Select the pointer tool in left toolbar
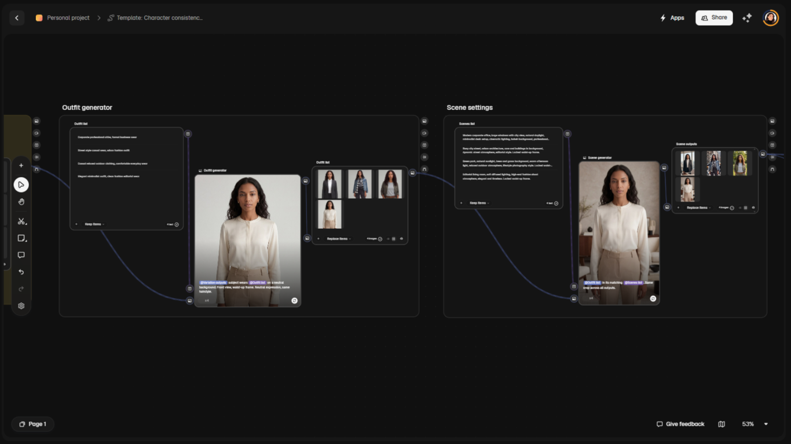This screenshot has height=444, width=791. point(21,185)
